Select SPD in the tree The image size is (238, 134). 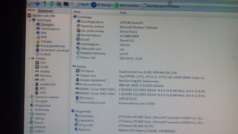(42, 80)
